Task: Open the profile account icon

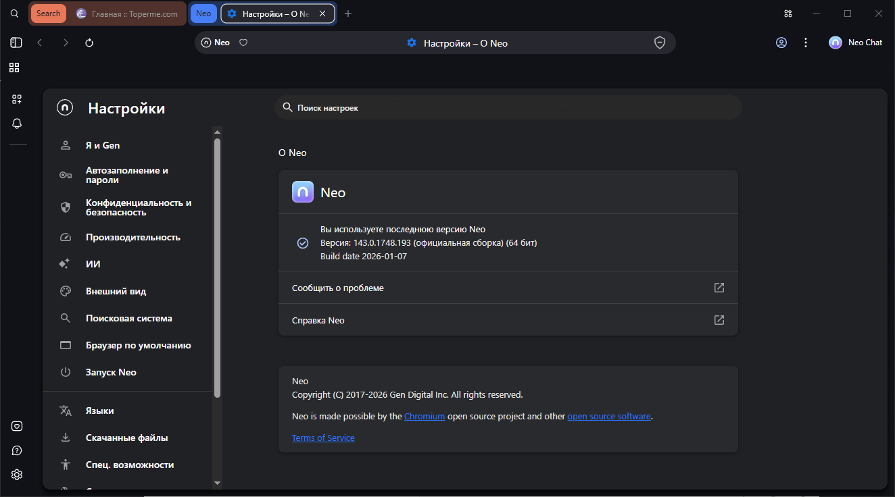Action: tap(781, 43)
